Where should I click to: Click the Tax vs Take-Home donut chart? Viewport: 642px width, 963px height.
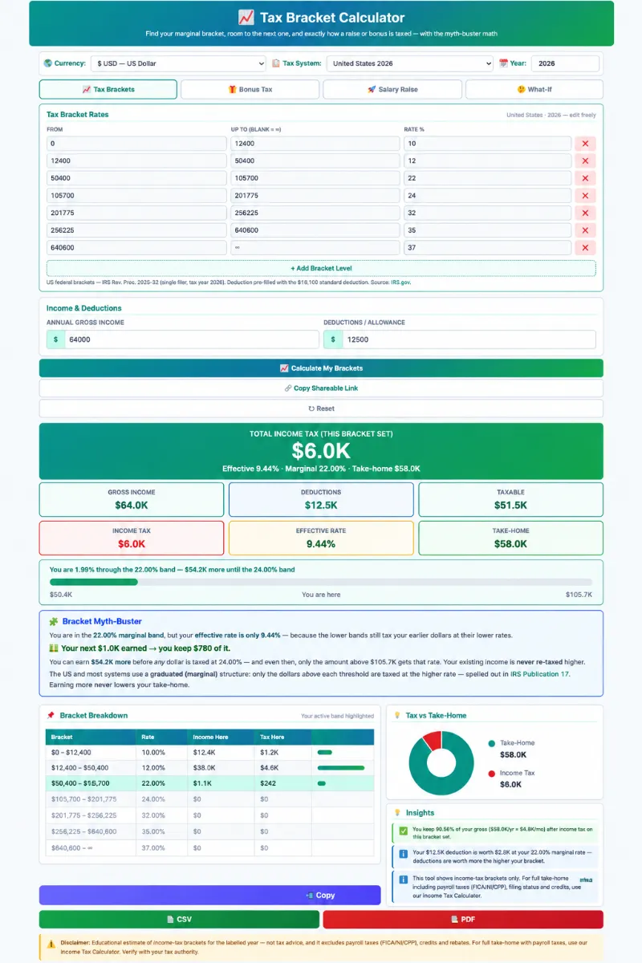[x=441, y=762]
